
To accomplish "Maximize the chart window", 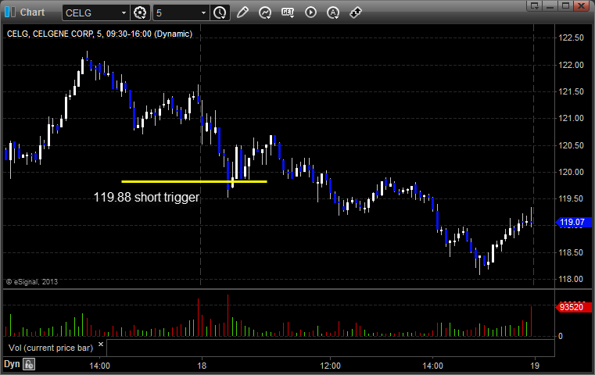I will pyautogui.click(x=565, y=5).
